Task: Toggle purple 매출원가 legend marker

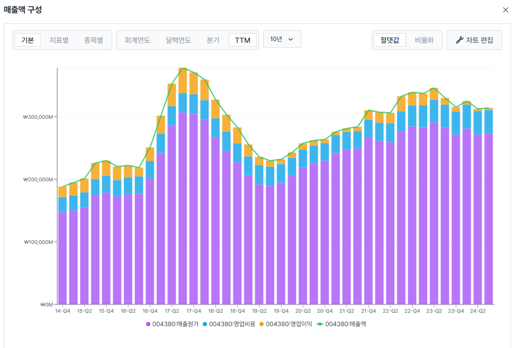Action: pos(148,324)
